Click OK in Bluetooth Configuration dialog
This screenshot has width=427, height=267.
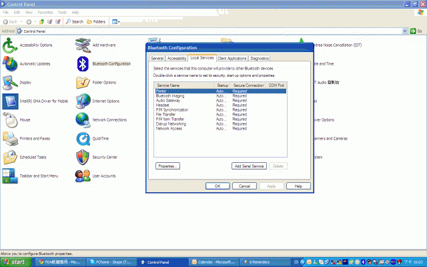pyautogui.click(x=218, y=186)
